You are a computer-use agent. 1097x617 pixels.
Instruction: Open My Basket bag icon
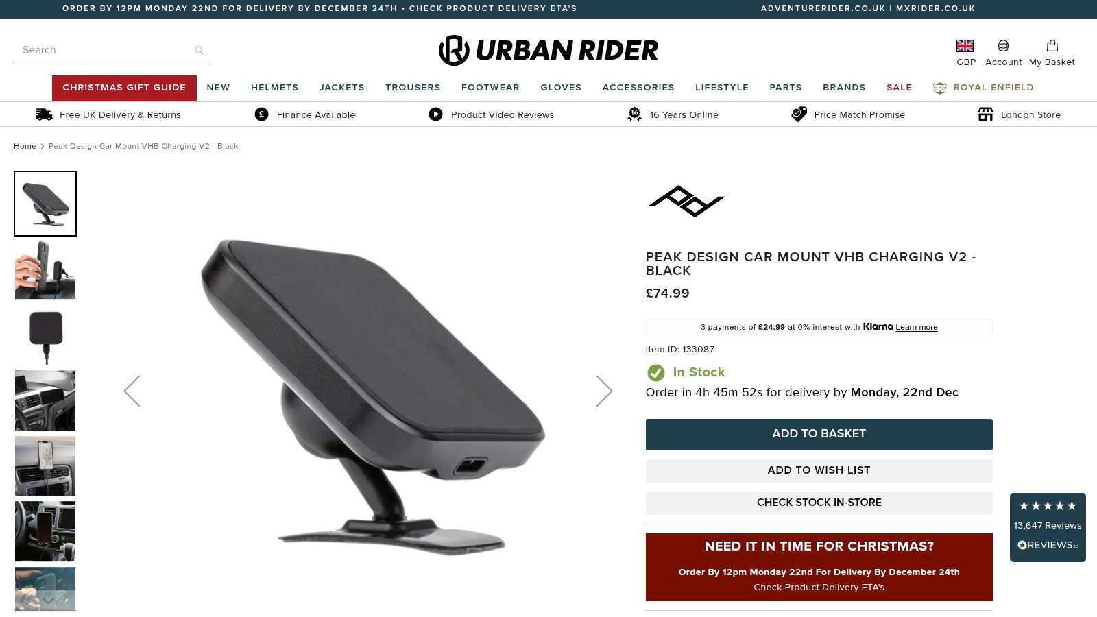(x=1052, y=46)
